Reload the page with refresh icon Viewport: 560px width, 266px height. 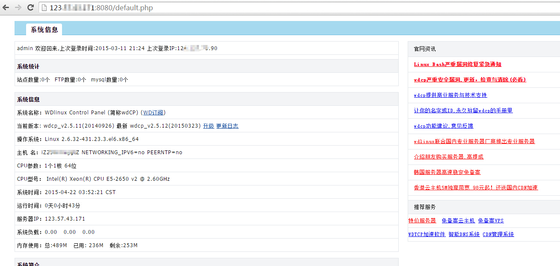30,7
